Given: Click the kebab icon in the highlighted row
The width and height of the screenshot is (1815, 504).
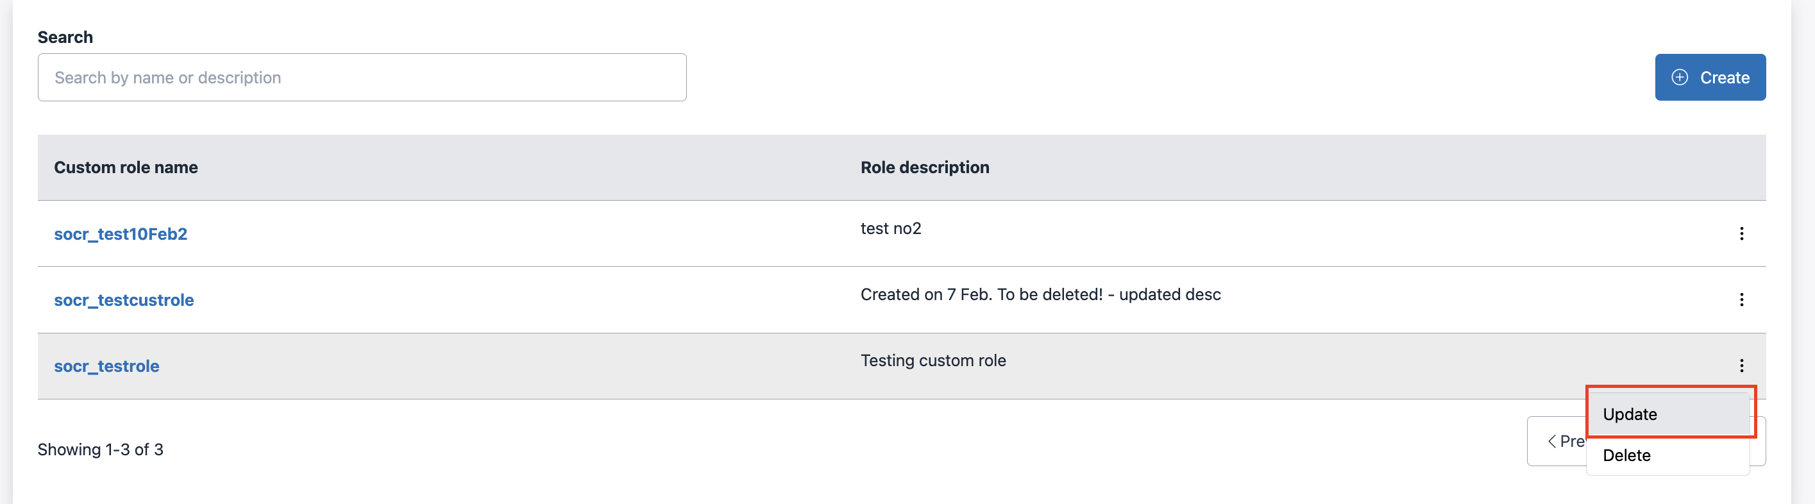Looking at the screenshot, I should click(x=1742, y=366).
